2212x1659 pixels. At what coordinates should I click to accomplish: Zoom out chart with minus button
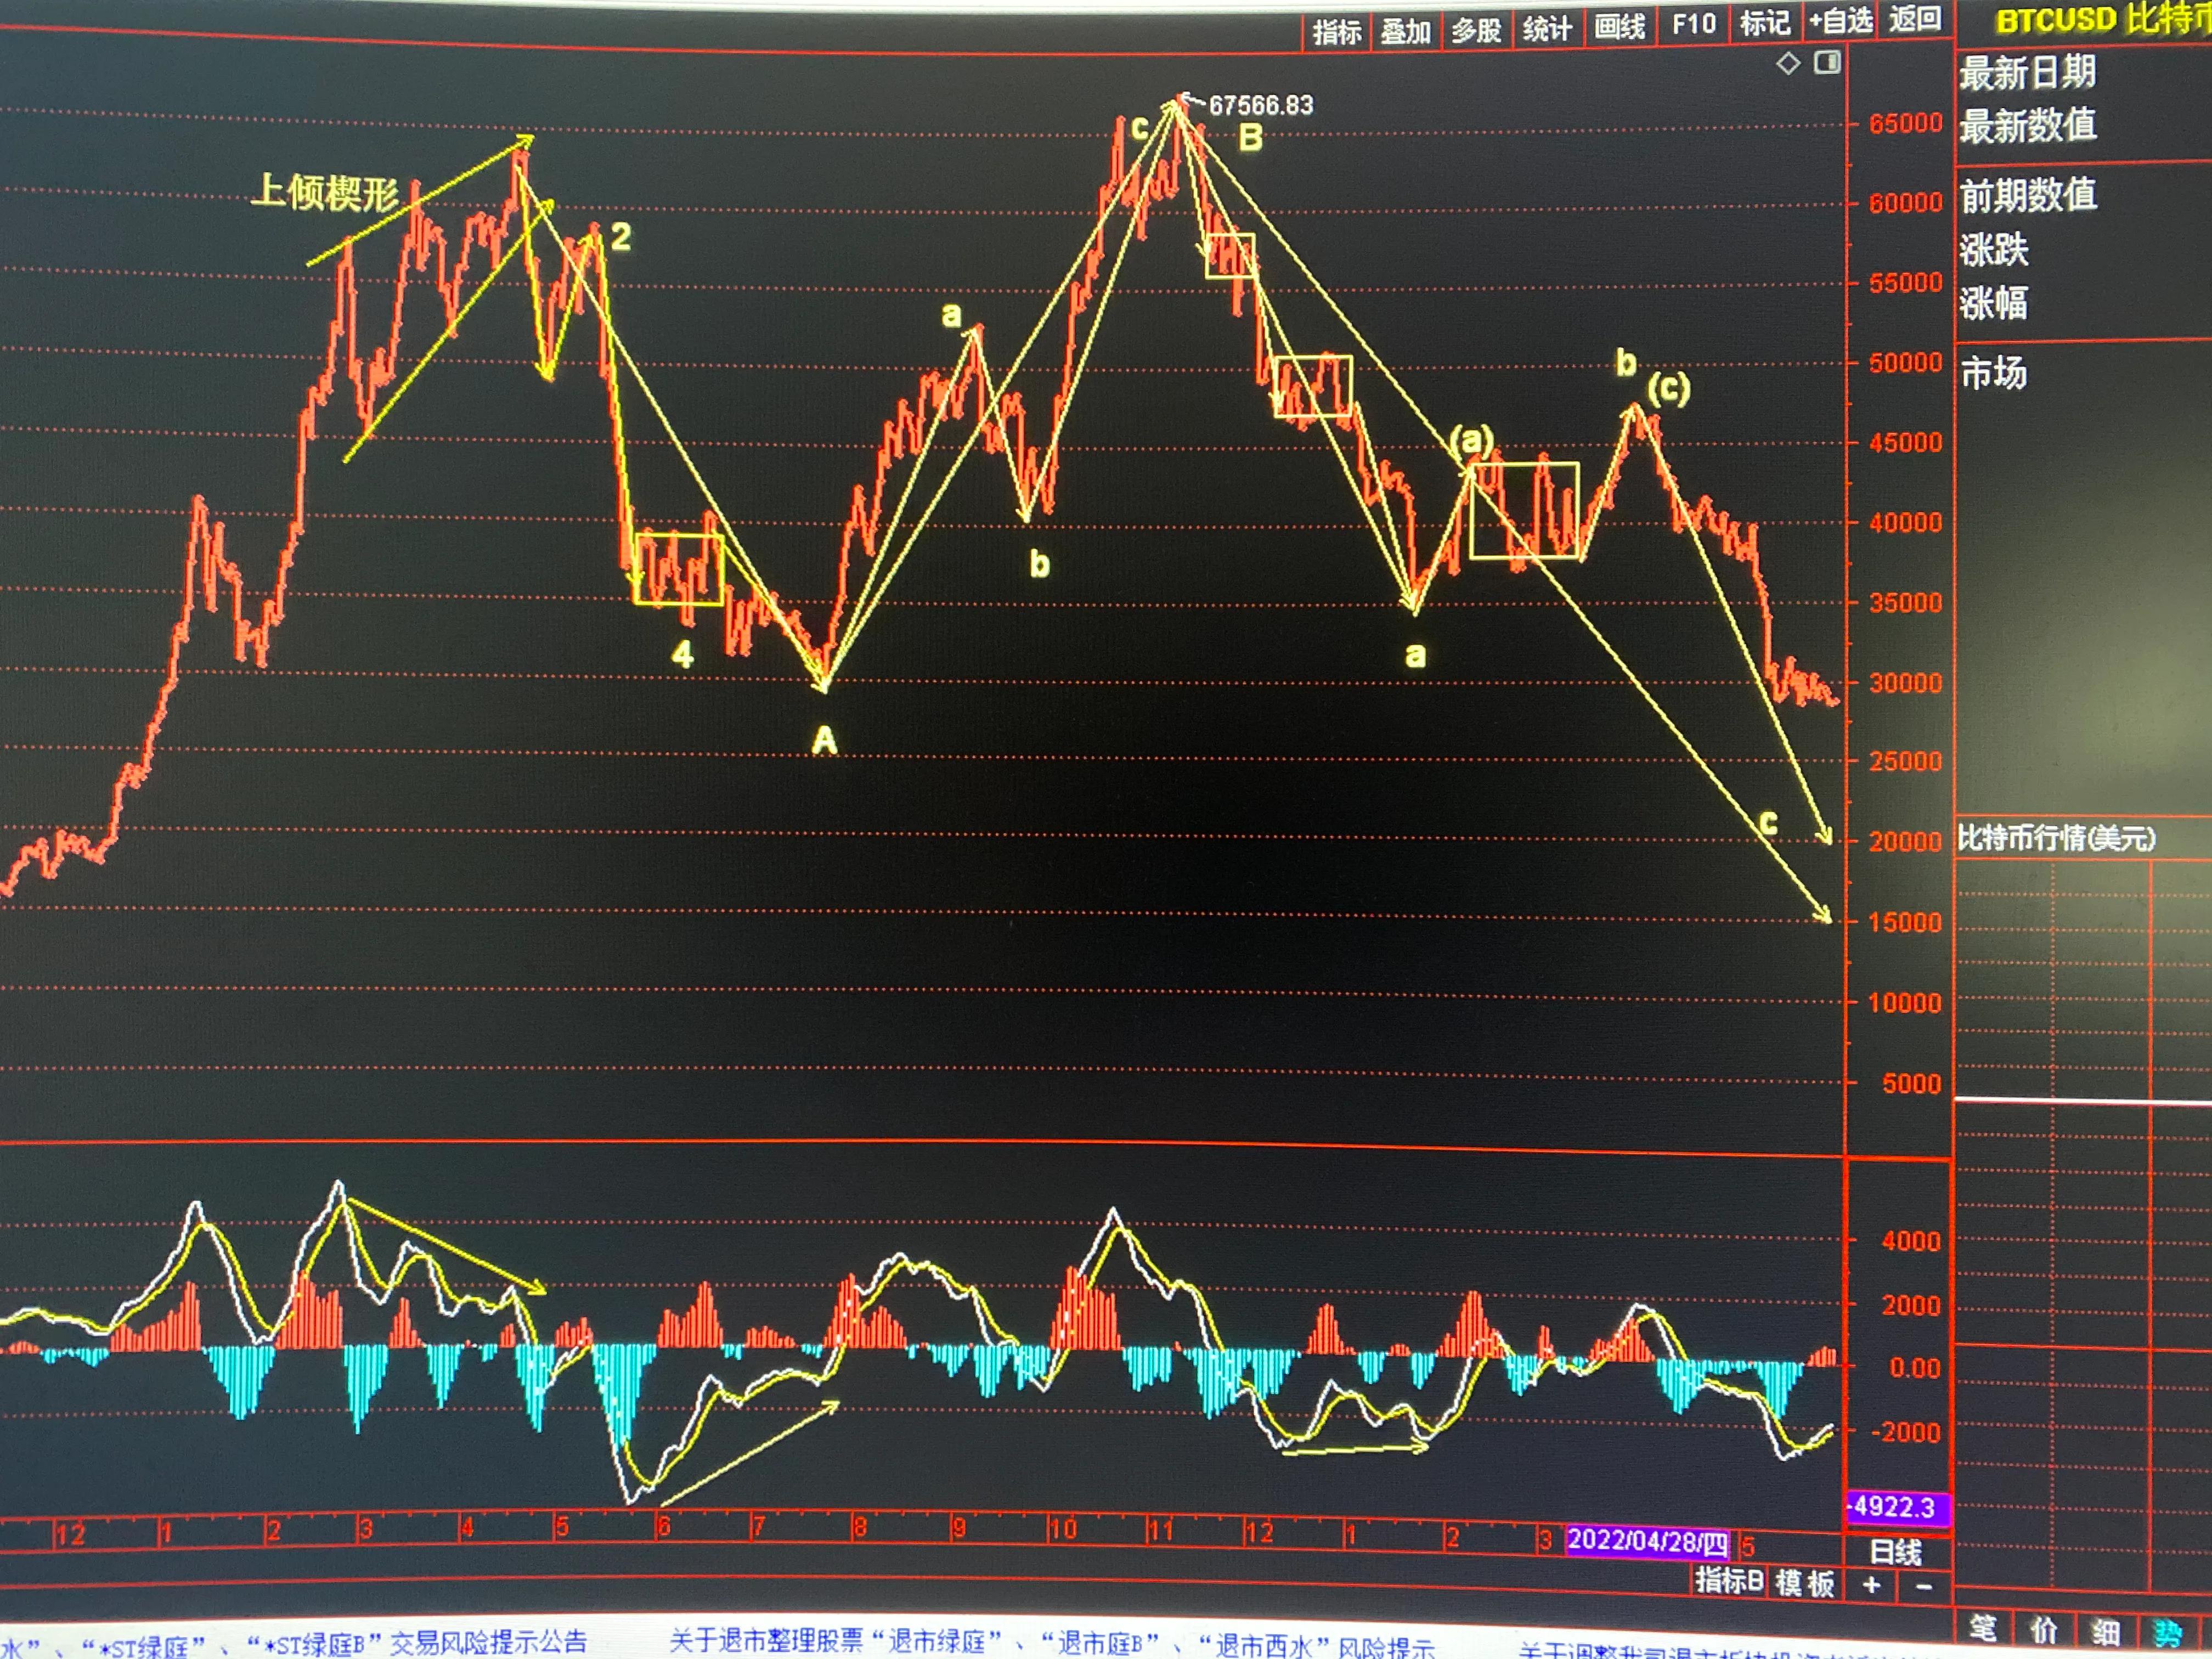pos(1924,1587)
